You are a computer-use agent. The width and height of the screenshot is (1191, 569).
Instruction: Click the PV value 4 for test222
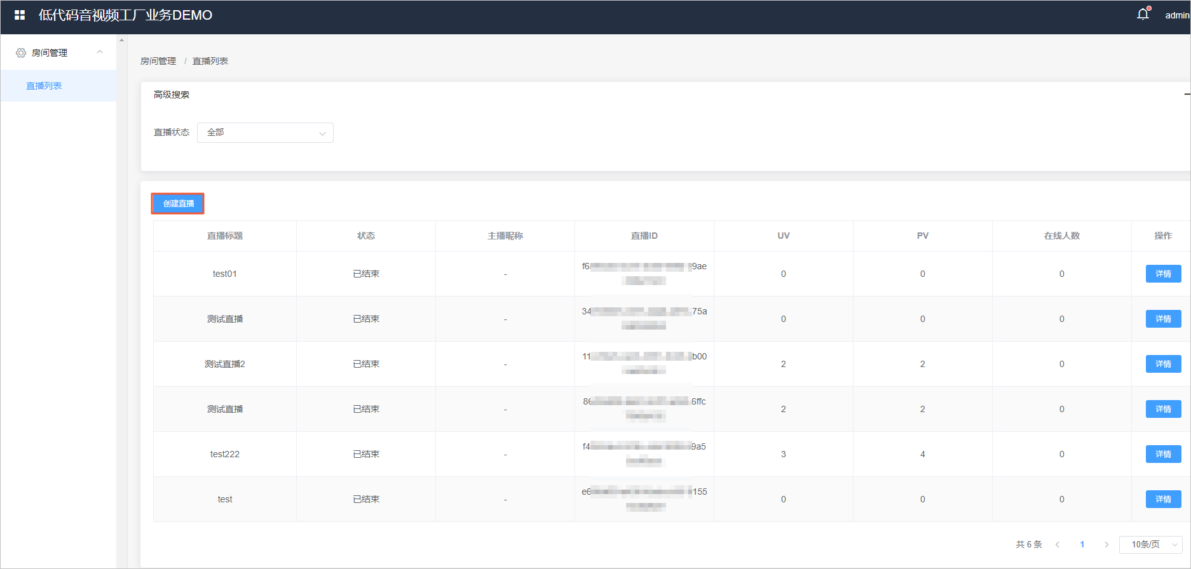tap(923, 454)
